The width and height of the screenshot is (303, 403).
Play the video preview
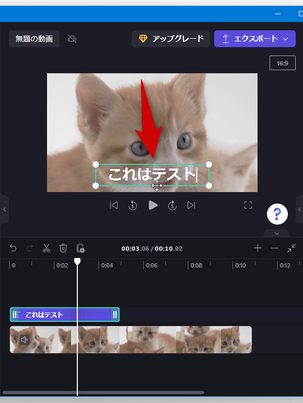(153, 205)
